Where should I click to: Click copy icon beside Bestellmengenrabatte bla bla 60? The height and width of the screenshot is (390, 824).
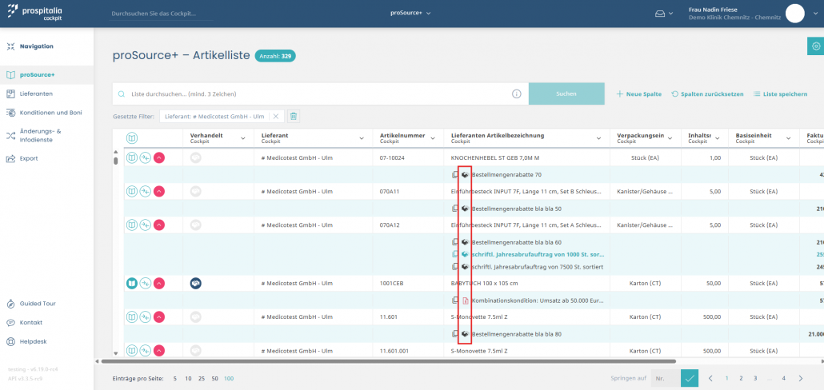coord(455,242)
